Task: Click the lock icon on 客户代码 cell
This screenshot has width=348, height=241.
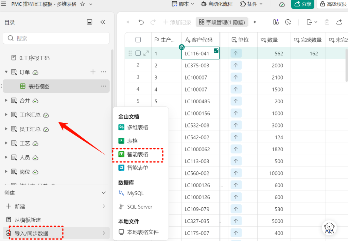Action: [181, 47]
